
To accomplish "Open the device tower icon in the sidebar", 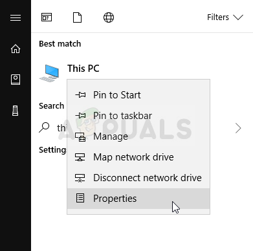I will tap(16, 111).
